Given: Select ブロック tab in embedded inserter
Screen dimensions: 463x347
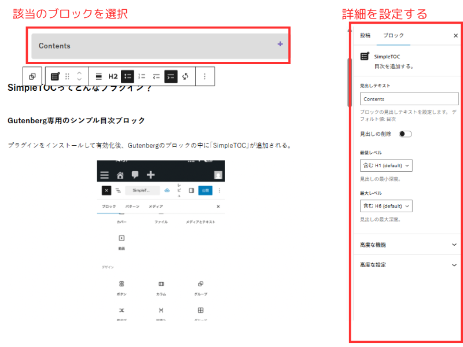Looking at the screenshot, I should 109,206.
